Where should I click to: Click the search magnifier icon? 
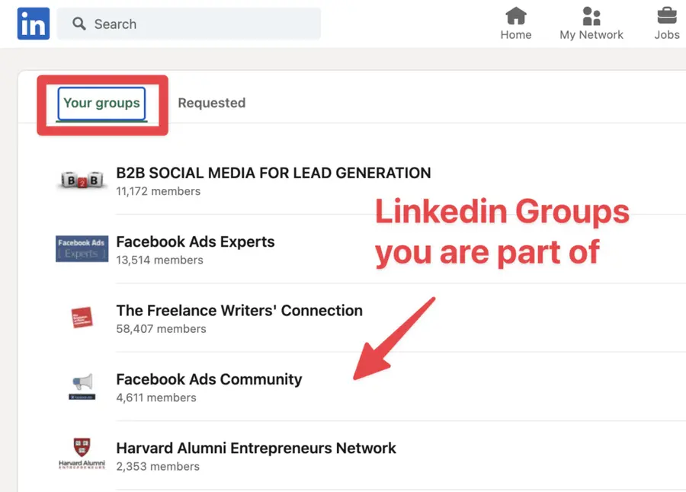tap(79, 24)
